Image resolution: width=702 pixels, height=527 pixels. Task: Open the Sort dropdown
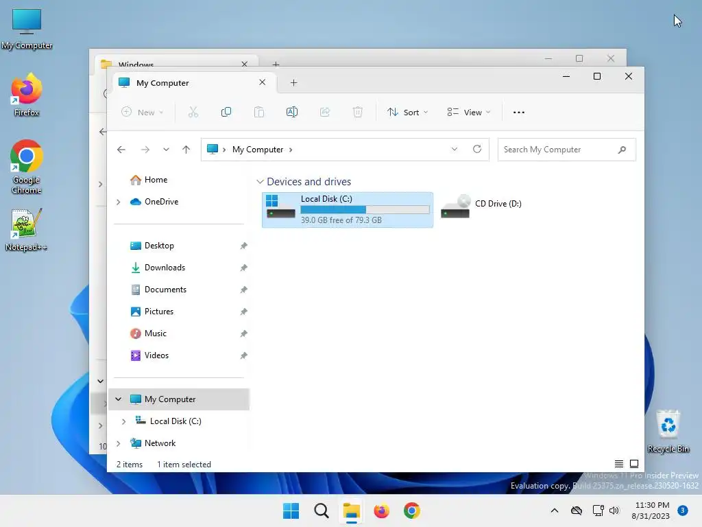(408, 113)
